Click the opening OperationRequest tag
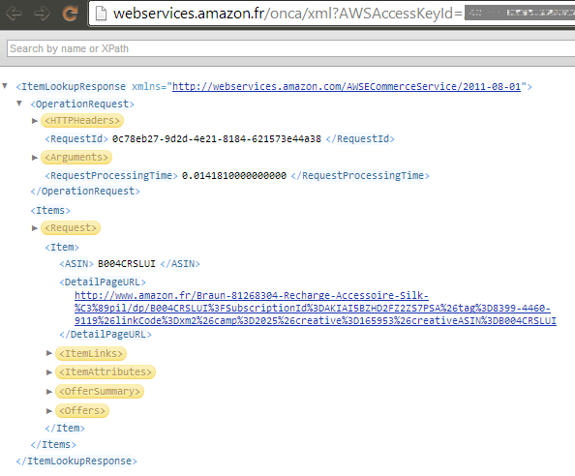The image size is (575, 476). [x=82, y=104]
